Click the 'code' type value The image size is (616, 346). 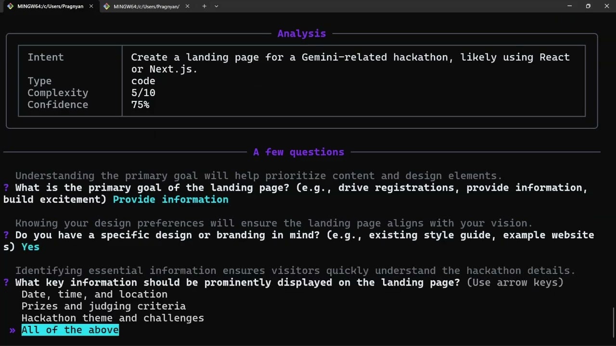pos(143,81)
